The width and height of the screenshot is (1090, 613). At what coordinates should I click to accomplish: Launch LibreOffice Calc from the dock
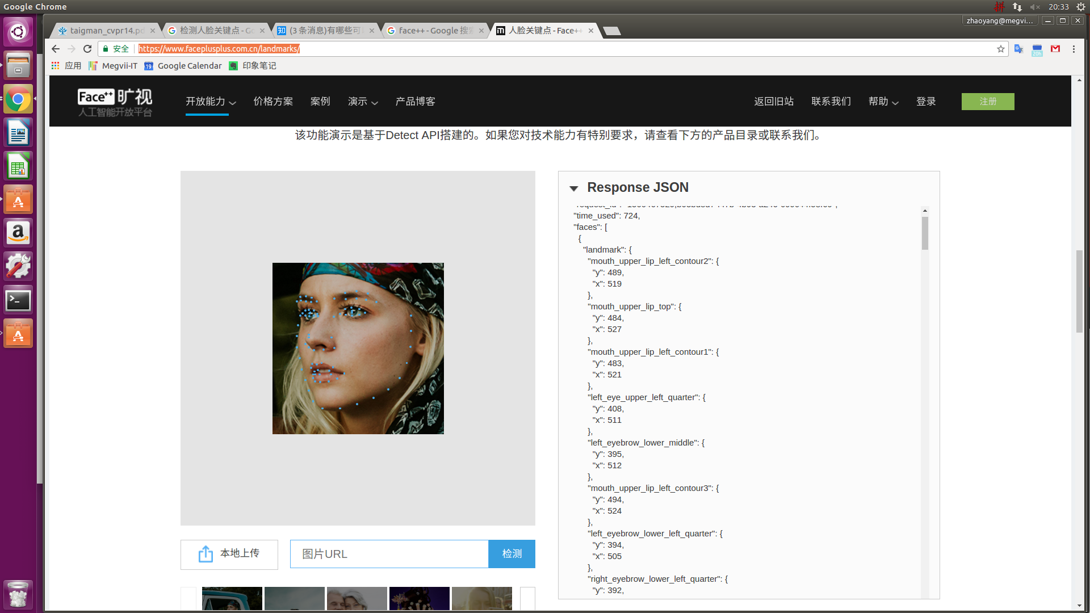click(18, 166)
